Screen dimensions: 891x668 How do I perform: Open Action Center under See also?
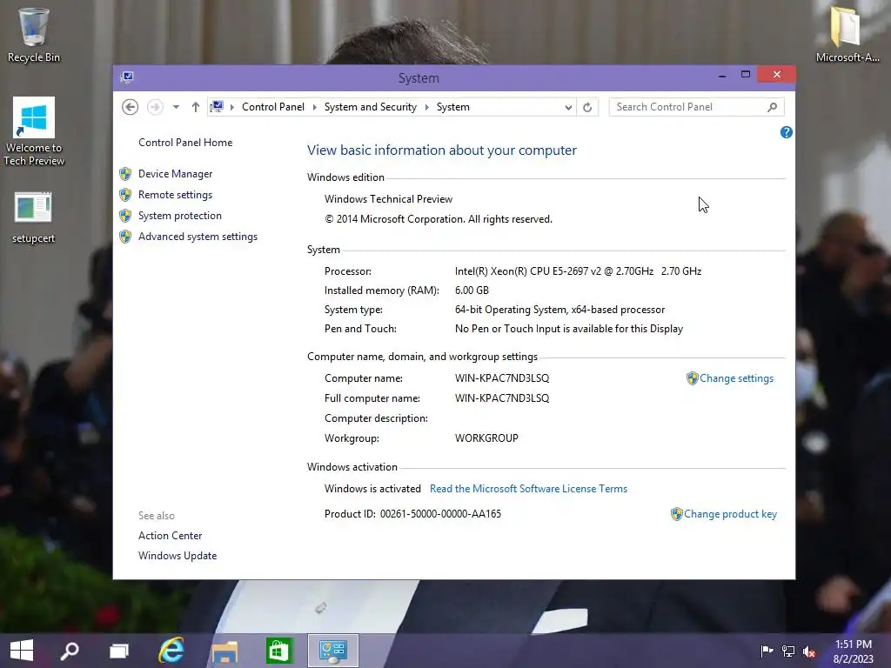(x=170, y=536)
